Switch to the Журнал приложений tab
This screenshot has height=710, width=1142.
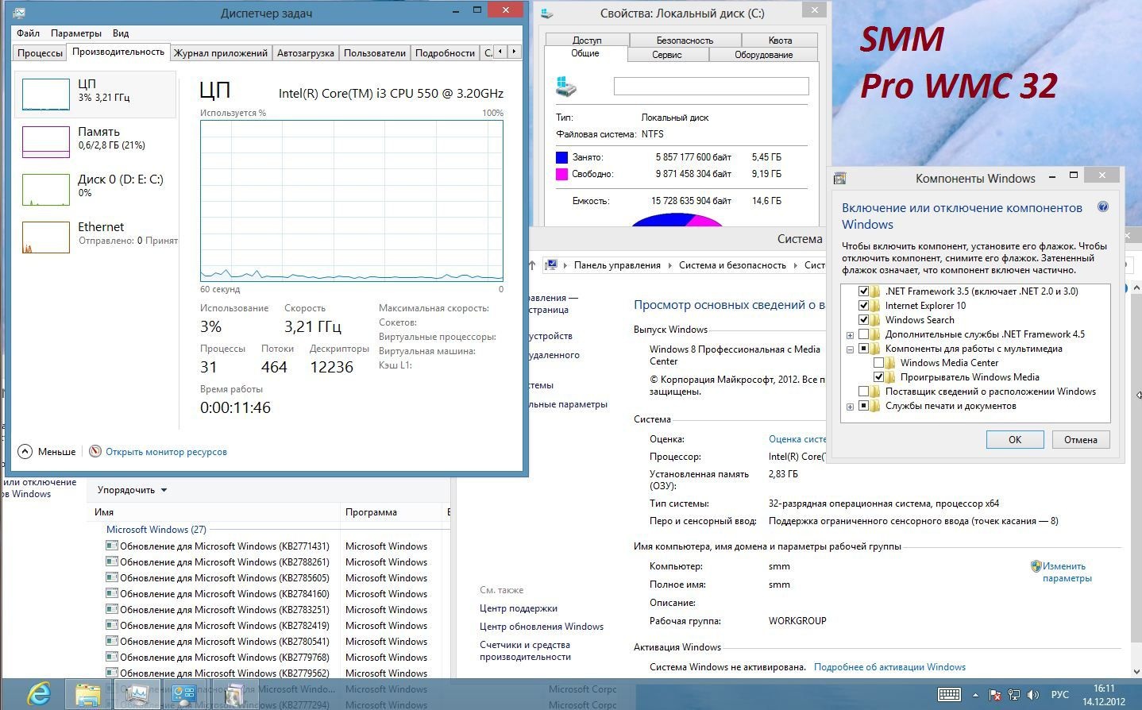tap(221, 53)
